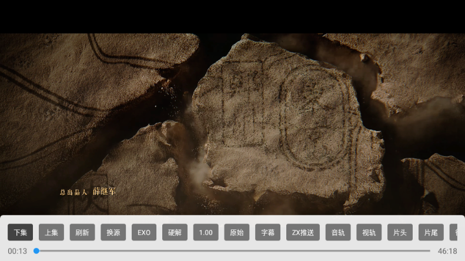The image size is (465, 261).
Task: Click the blue seek bar handle
Action: pos(36,251)
